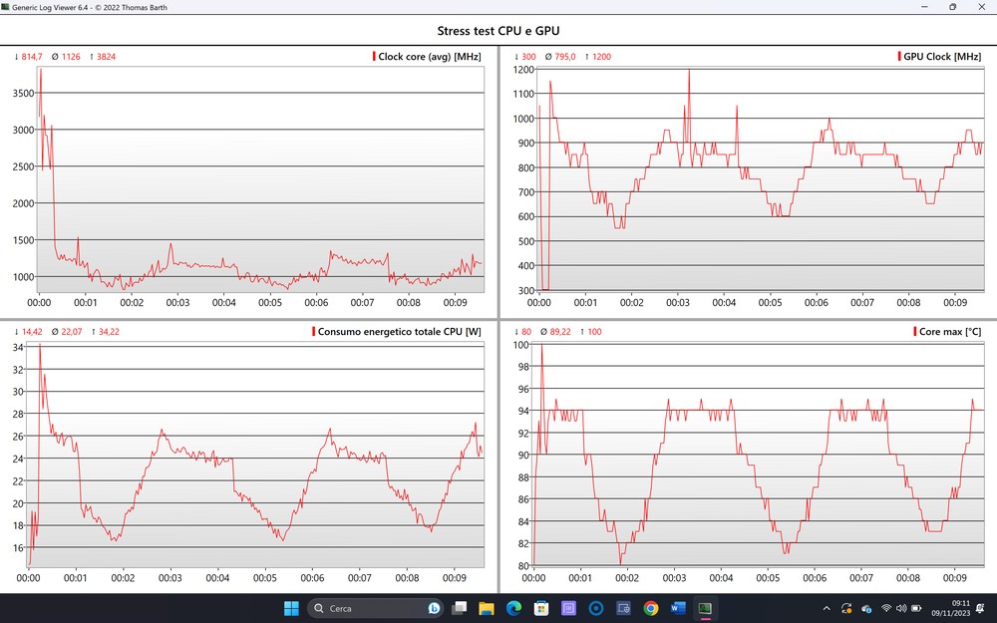
Task: Show hidden tray icons with the chevron
Action: click(x=827, y=608)
